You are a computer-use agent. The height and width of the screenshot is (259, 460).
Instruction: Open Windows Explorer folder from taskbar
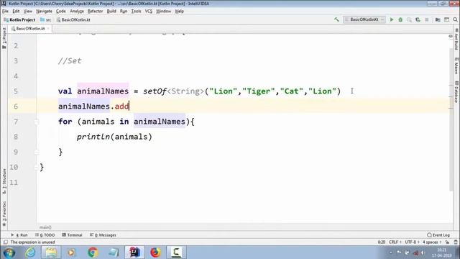(51, 253)
